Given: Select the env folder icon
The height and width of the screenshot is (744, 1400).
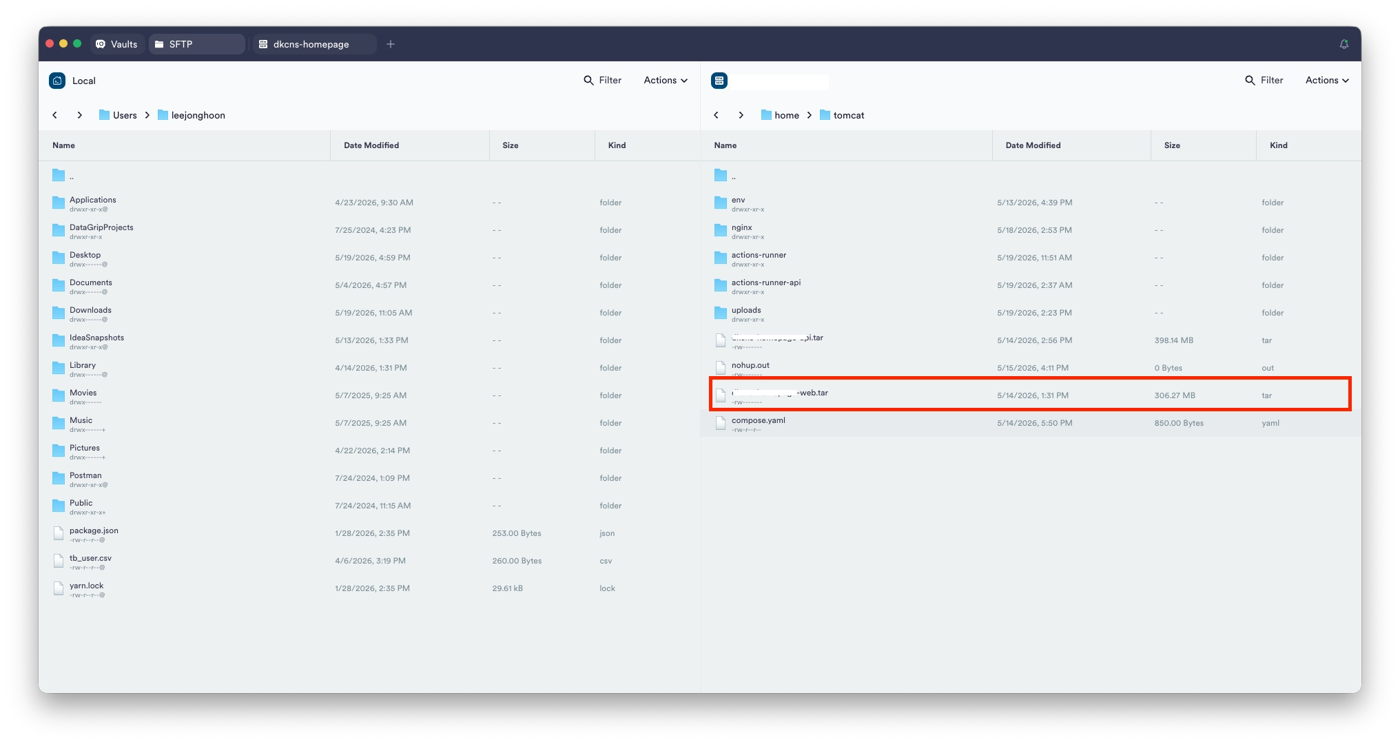Looking at the screenshot, I should 721,203.
